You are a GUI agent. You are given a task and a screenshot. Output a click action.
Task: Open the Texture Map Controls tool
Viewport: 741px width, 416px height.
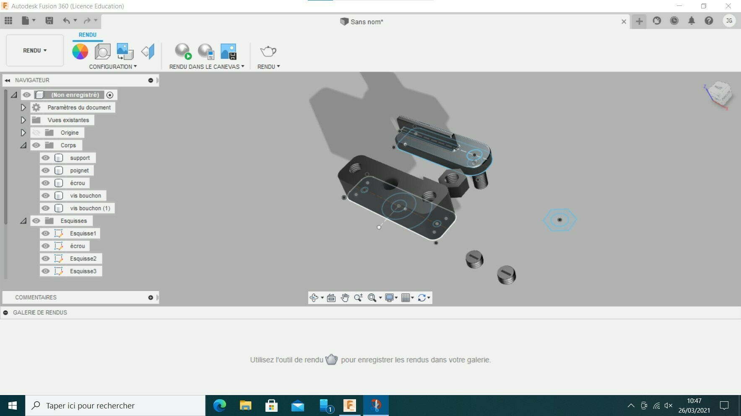pyautogui.click(x=124, y=51)
